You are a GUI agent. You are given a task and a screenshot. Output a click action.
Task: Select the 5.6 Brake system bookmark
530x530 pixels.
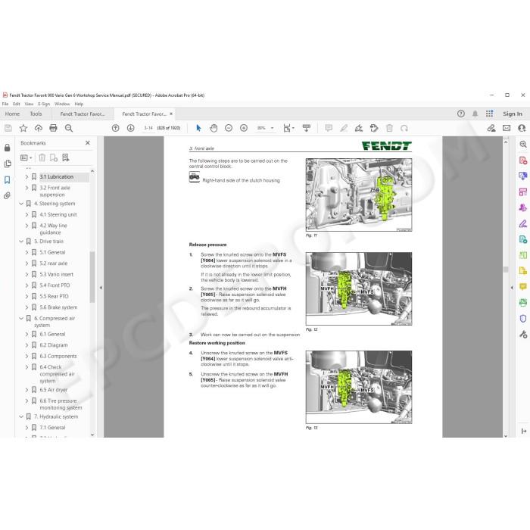(58, 307)
